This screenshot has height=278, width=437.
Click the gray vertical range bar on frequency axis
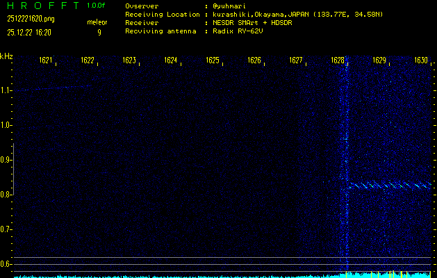pyautogui.click(x=13, y=169)
